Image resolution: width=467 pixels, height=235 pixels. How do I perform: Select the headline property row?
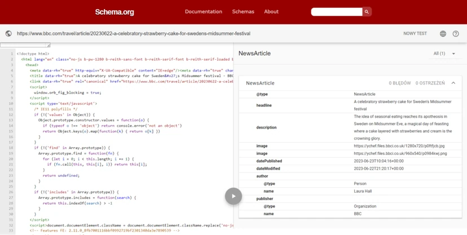point(350,105)
